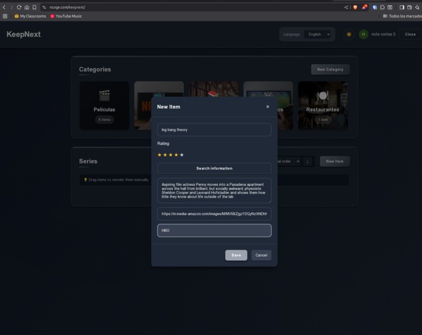Set rating to three stars

(171, 155)
